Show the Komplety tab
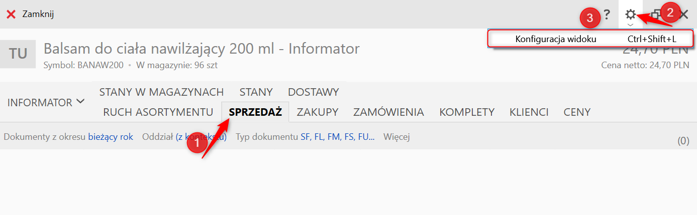 tap(466, 112)
